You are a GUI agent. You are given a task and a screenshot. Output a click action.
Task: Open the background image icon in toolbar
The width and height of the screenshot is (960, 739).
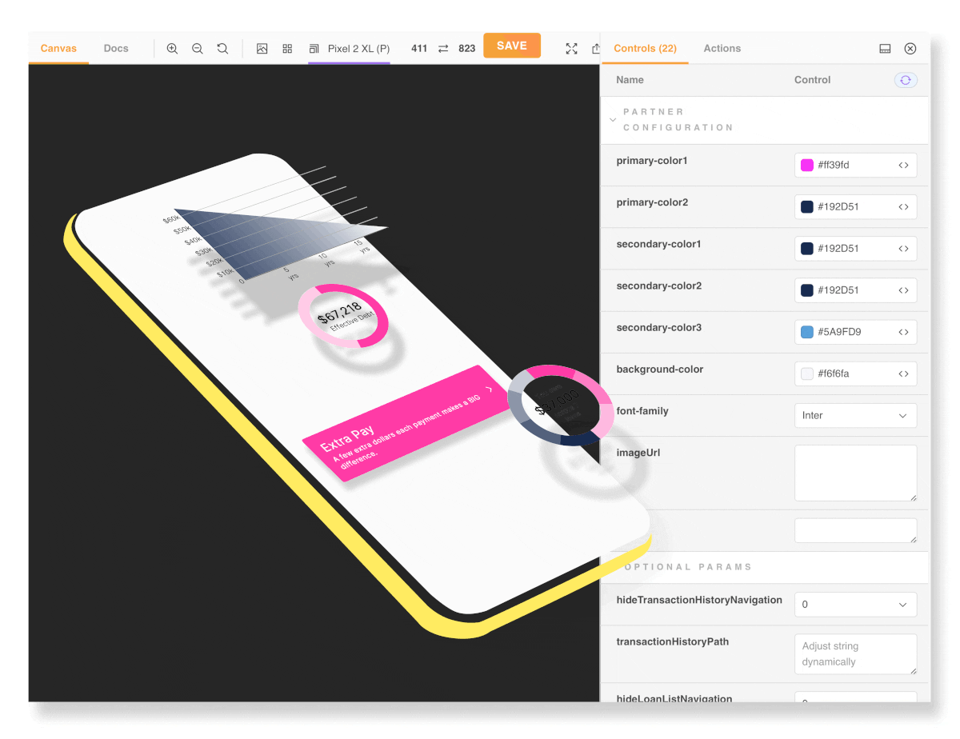(262, 49)
